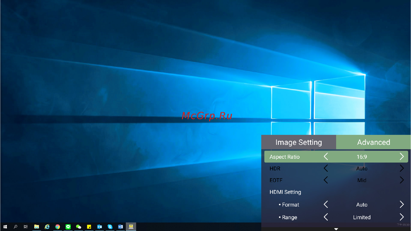Open Skype from the taskbar

[x=110, y=227]
